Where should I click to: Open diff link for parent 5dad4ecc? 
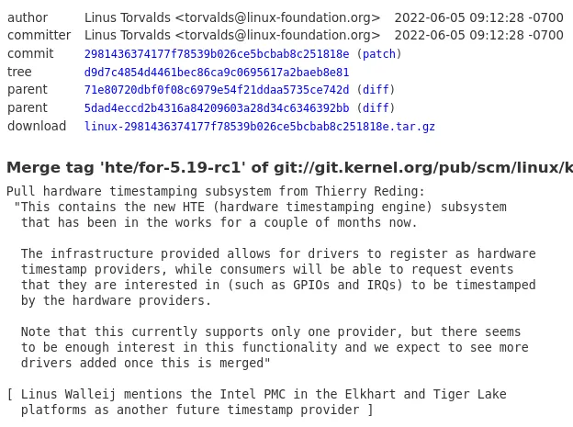pyautogui.click(x=376, y=108)
